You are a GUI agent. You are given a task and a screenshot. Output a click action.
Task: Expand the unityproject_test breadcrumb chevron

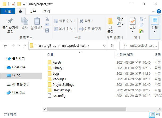click(88, 46)
